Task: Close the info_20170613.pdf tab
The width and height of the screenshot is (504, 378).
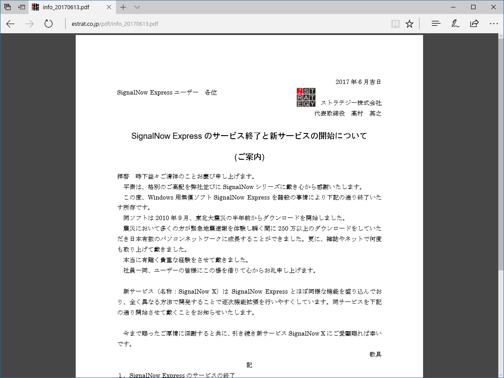Action: pos(108,7)
